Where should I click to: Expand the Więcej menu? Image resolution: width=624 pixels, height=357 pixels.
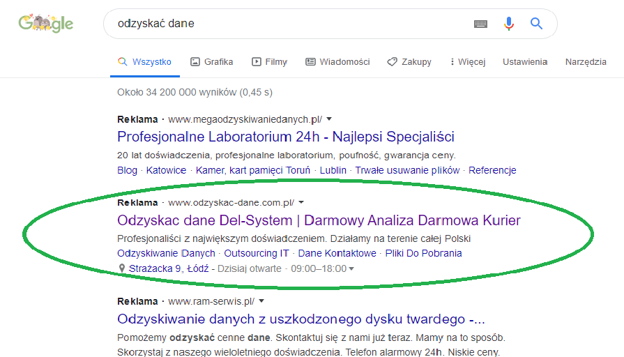(x=468, y=62)
